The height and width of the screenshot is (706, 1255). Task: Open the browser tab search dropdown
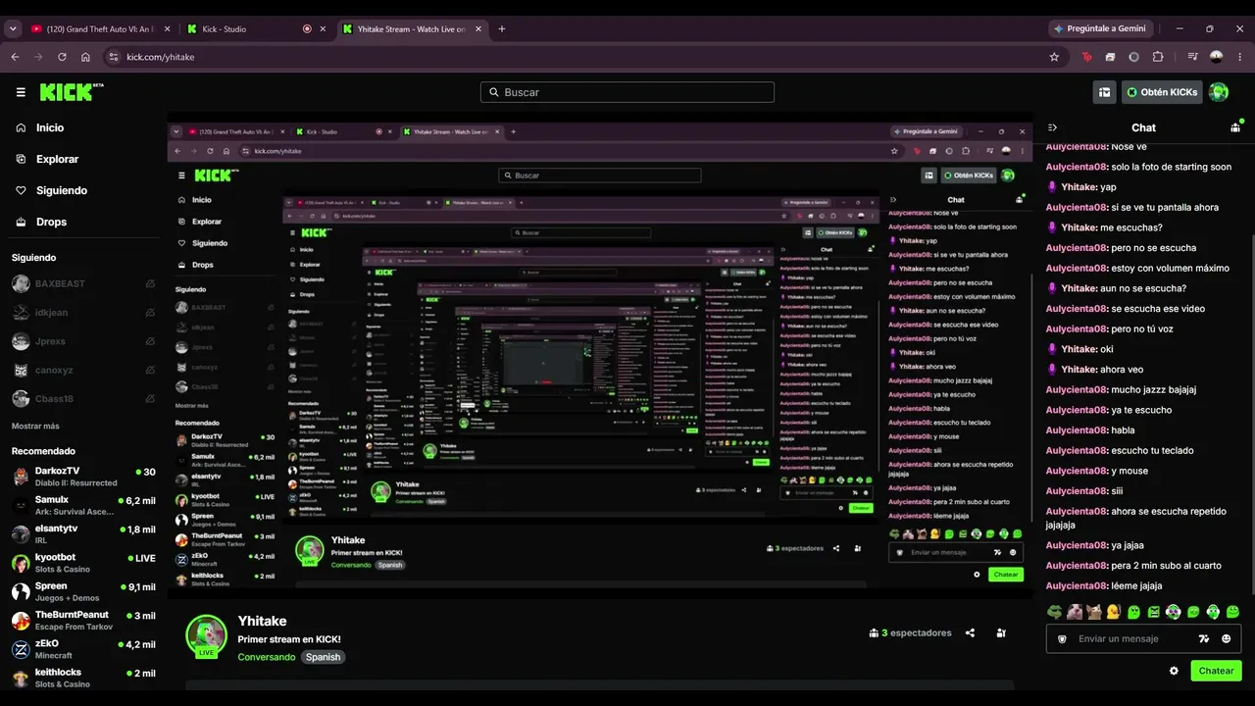point(13,28)
